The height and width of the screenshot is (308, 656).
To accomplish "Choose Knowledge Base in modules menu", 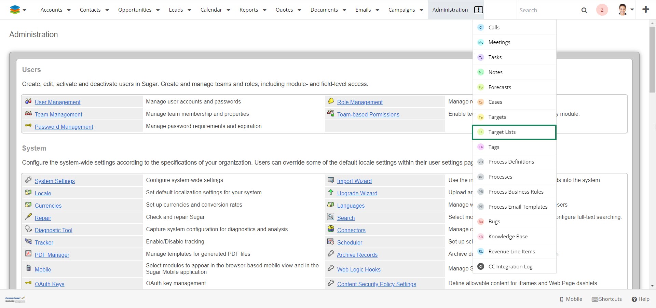I will pyautogui.click(x=508, y=237).
